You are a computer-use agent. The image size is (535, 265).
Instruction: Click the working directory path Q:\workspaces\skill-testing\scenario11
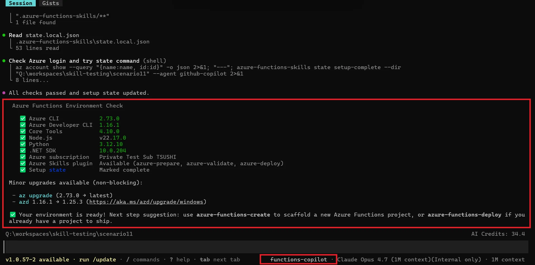click(69, 234)
